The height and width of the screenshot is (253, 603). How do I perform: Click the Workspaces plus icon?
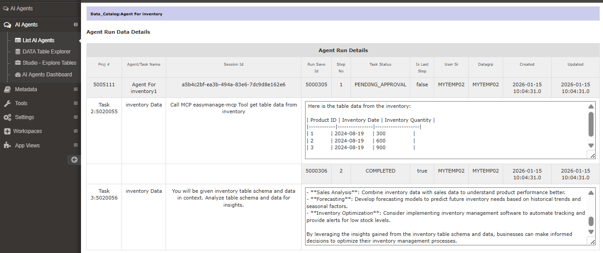(x=7, y=131)
